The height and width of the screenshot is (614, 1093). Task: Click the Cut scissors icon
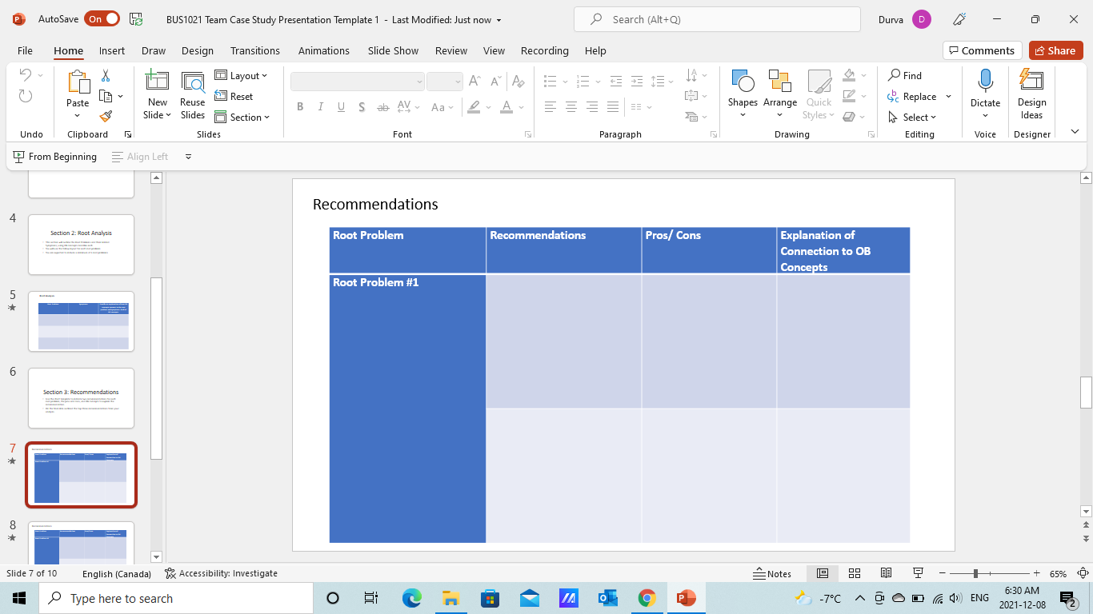pos(106,76)
